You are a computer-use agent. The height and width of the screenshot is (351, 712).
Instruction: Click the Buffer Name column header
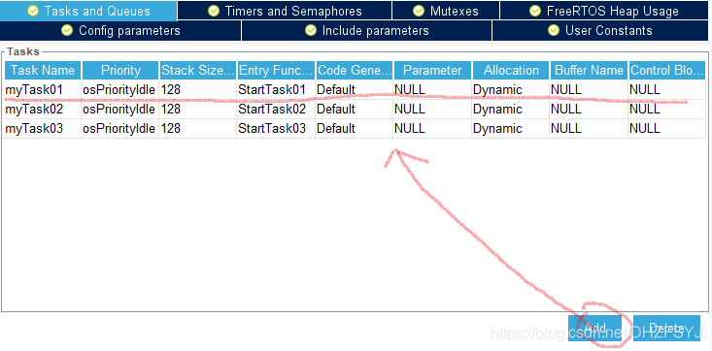coord(589,70)
